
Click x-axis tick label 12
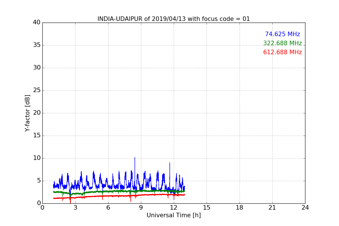(174, 208)
